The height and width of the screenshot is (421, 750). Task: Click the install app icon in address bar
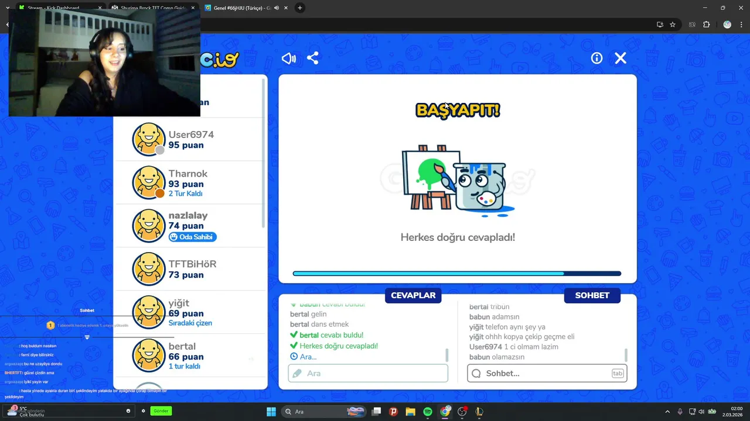click(x=660, y=25)
